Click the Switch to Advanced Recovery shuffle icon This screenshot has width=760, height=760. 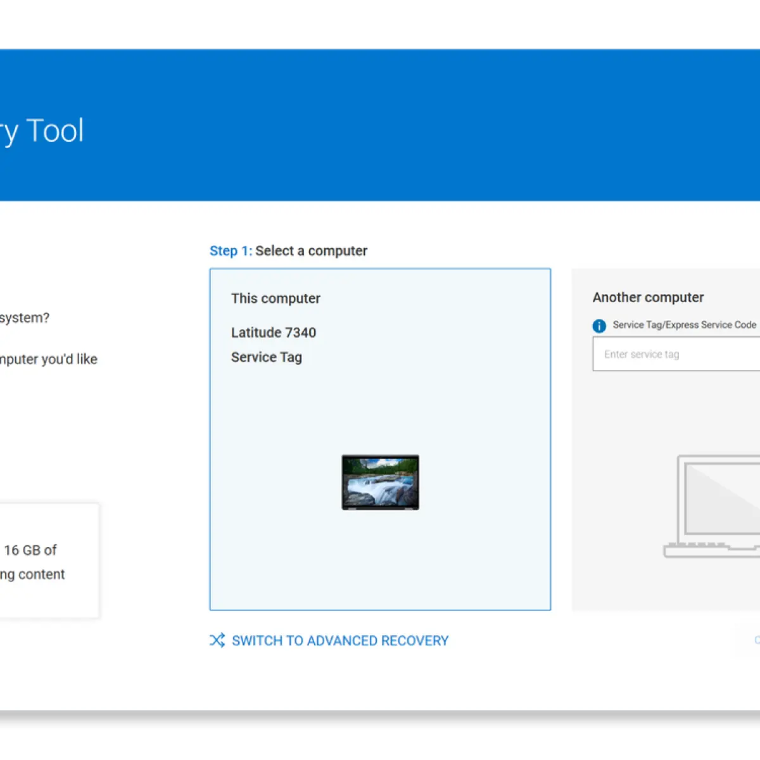coord(217,640)
